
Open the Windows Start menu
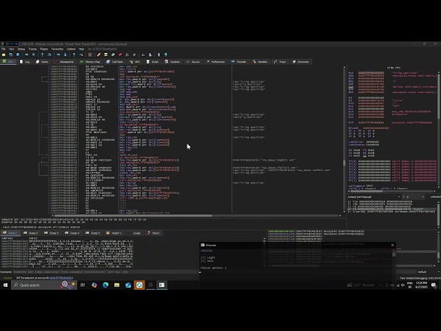tap(6, 285)
